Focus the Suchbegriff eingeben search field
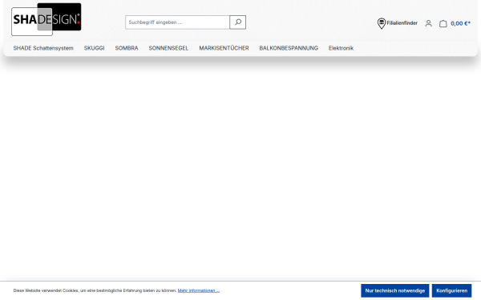 click(x=177, y=22)
